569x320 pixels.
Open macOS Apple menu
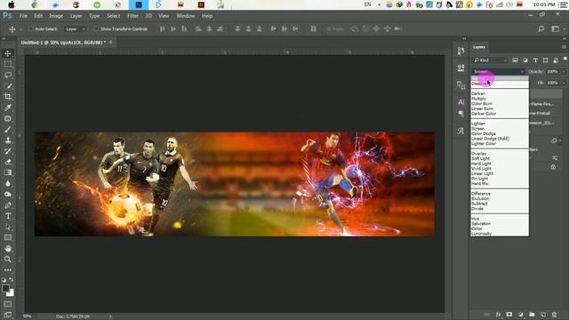point(12,4)
